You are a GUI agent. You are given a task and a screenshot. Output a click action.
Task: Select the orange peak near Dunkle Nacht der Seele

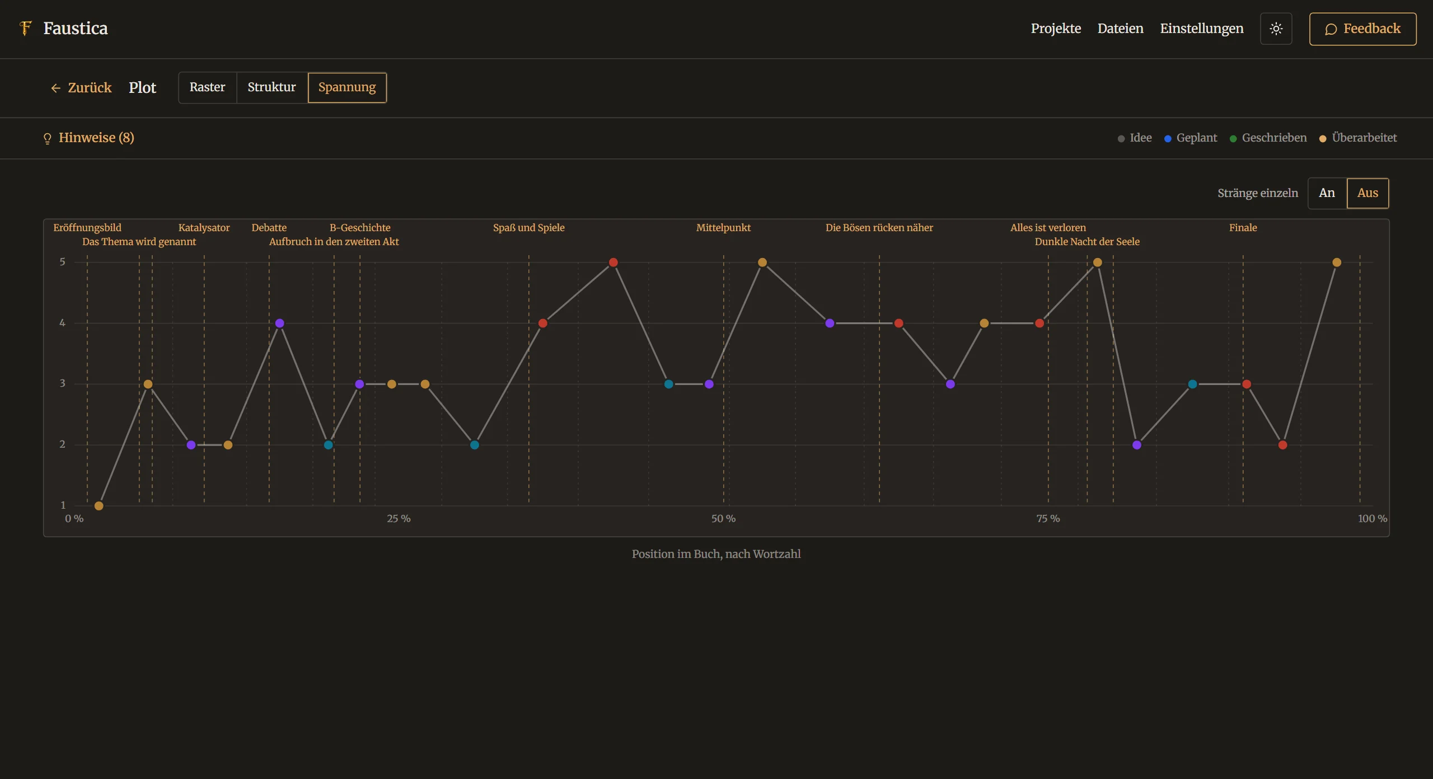coord(1098,262)
